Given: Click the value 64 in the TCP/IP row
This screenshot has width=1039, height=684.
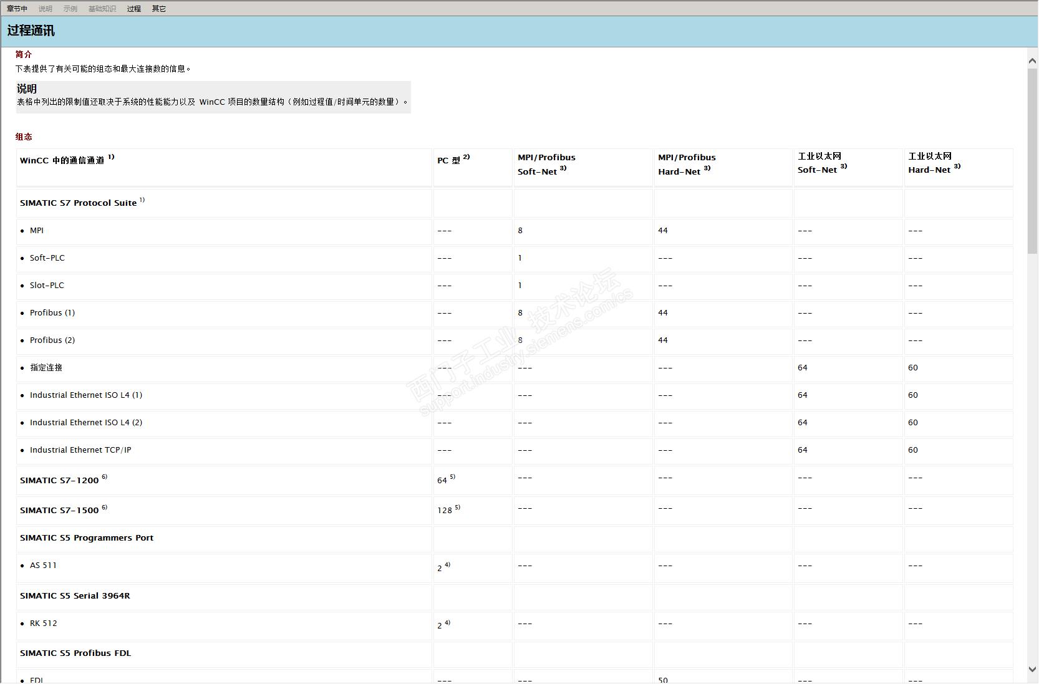Looking at the screenshot, I should click(803, 450).
